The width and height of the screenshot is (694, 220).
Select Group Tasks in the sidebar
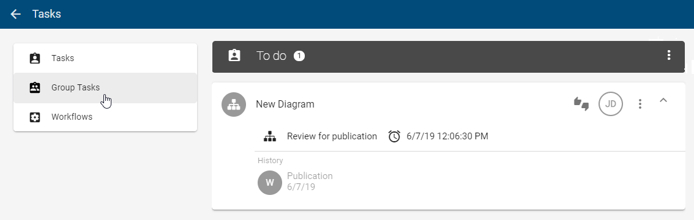(105, 87)
